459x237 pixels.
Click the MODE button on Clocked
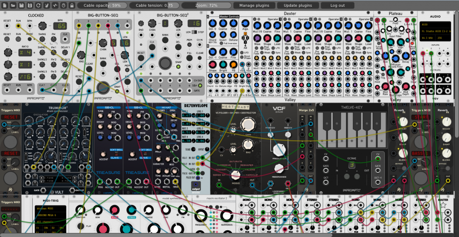click(30, 39)
